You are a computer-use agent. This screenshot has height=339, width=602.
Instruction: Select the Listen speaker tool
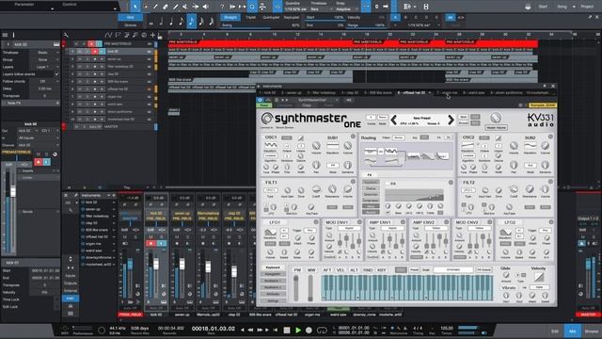click(x=206, y=7)
